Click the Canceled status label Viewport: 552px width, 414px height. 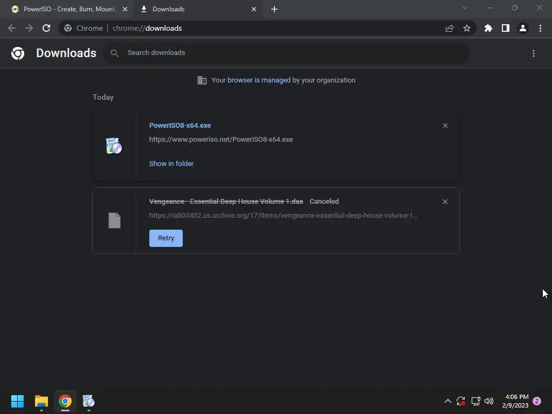pyautogui.click(x=324, y=202)
